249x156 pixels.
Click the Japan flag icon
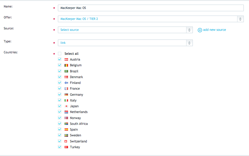point(66,106)
